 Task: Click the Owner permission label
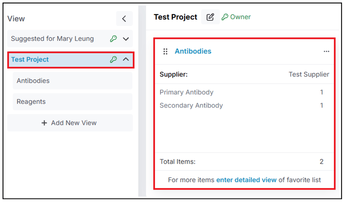[x=240, y=17]
